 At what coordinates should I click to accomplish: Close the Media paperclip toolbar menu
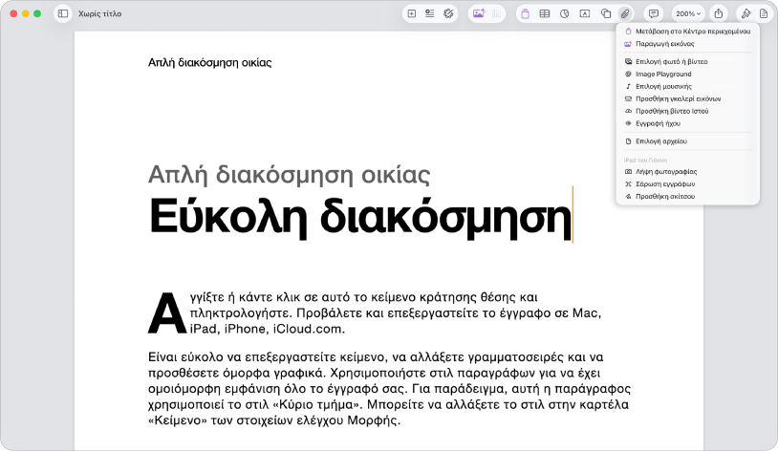tap(625, 14)
